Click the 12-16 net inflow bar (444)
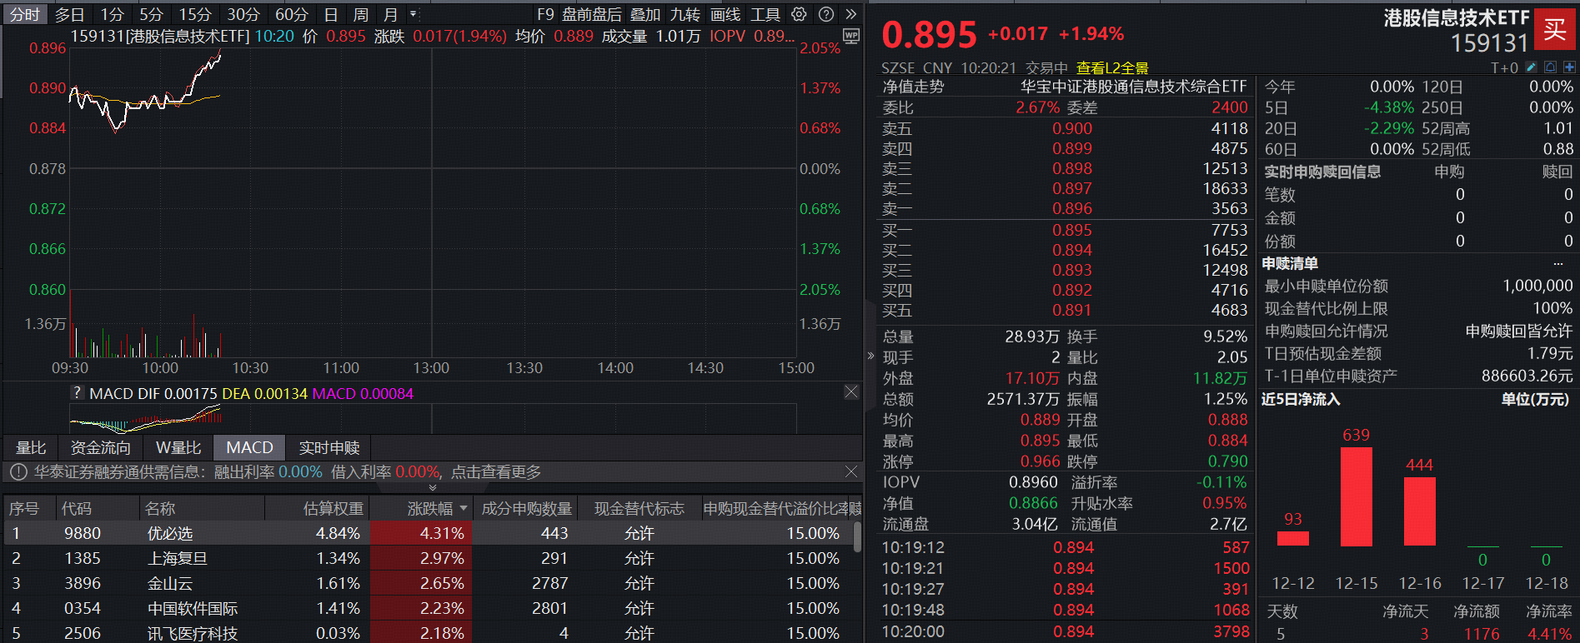Screen dimensions: 1580x643 pos(1419,511)
